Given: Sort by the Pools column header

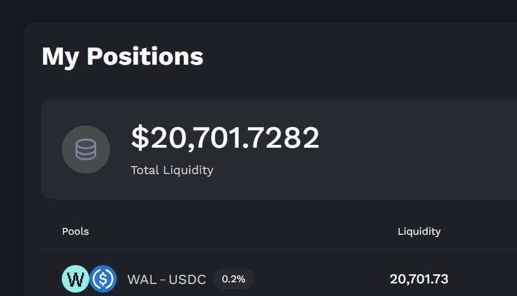Looking at the screenshot, I should pyautogui.click(x=75, y=231).
